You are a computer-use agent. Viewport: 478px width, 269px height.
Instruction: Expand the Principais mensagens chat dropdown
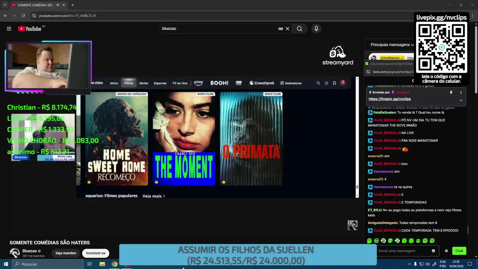click(x=392, y=45)
